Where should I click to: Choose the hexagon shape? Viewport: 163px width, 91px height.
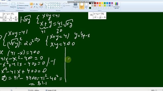tap(53, 6)
